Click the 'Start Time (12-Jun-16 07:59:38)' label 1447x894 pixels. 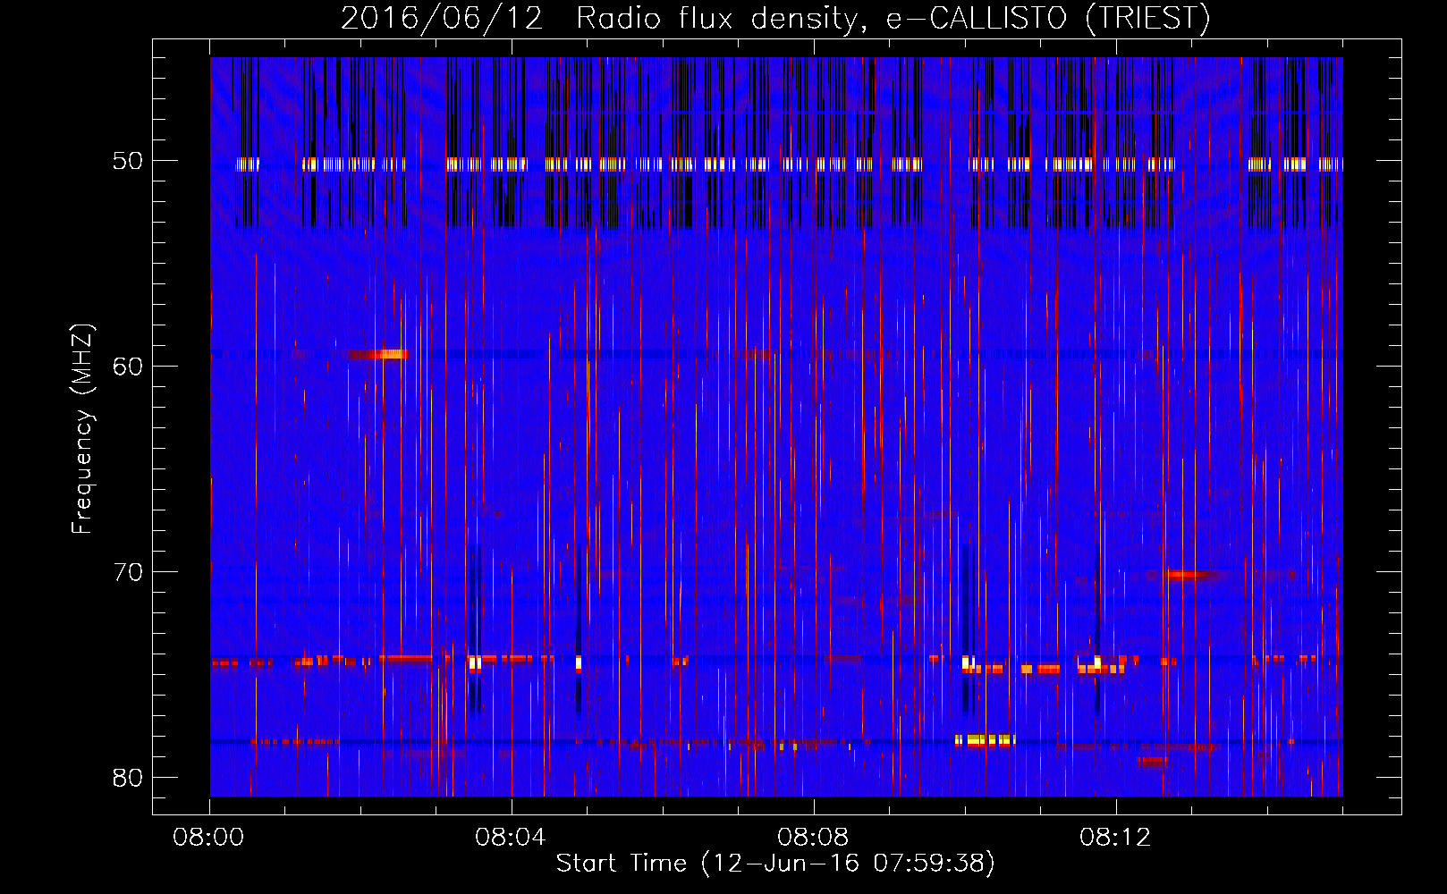pos(775,863)
